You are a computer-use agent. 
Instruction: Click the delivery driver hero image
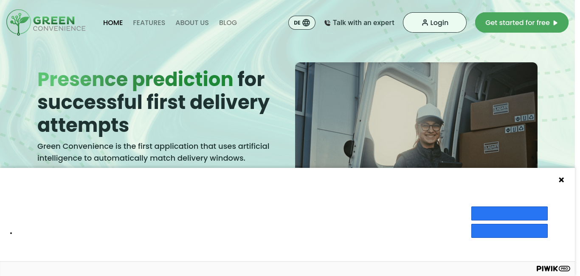(416, 115)
